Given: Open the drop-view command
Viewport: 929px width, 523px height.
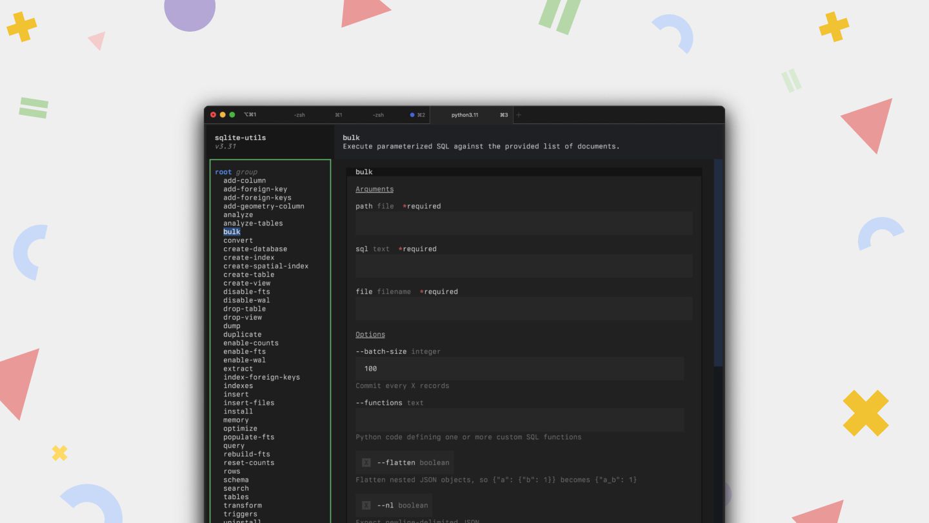Looking at the screenshot, I should point(243,317).
